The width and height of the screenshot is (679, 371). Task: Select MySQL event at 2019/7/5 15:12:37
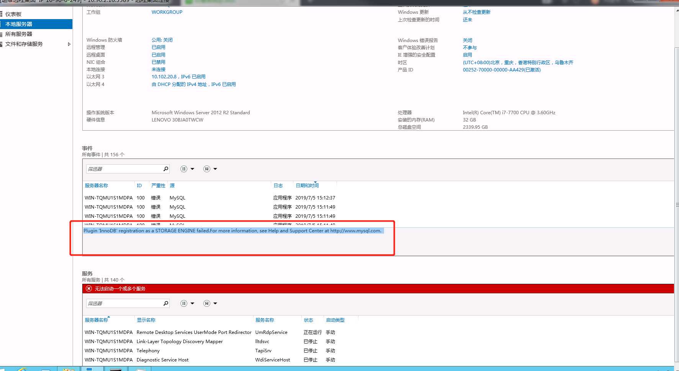tap(210, 198)
